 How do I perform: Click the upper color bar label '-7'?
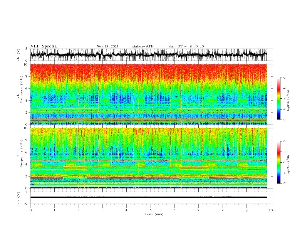point(284,120)
